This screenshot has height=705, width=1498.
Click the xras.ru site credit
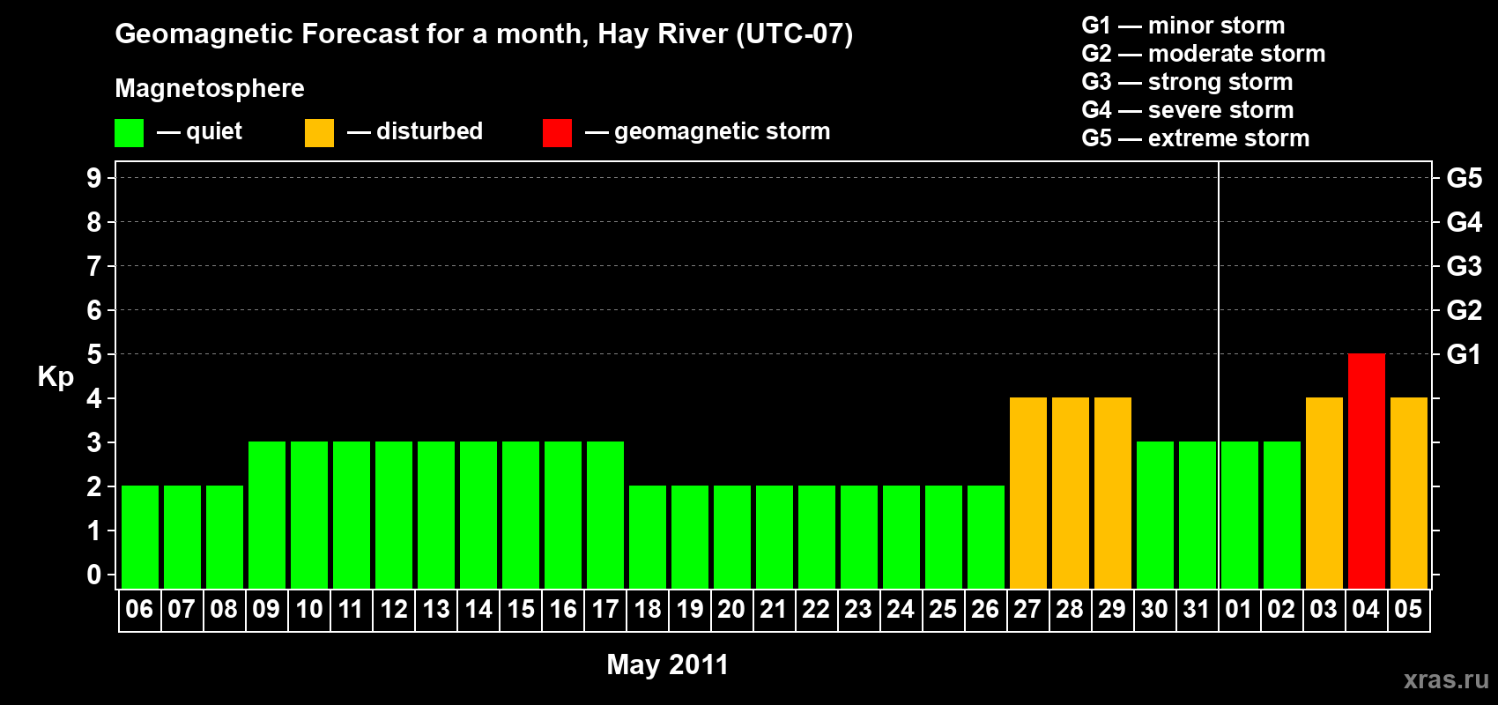click(x=1446, y=679)
